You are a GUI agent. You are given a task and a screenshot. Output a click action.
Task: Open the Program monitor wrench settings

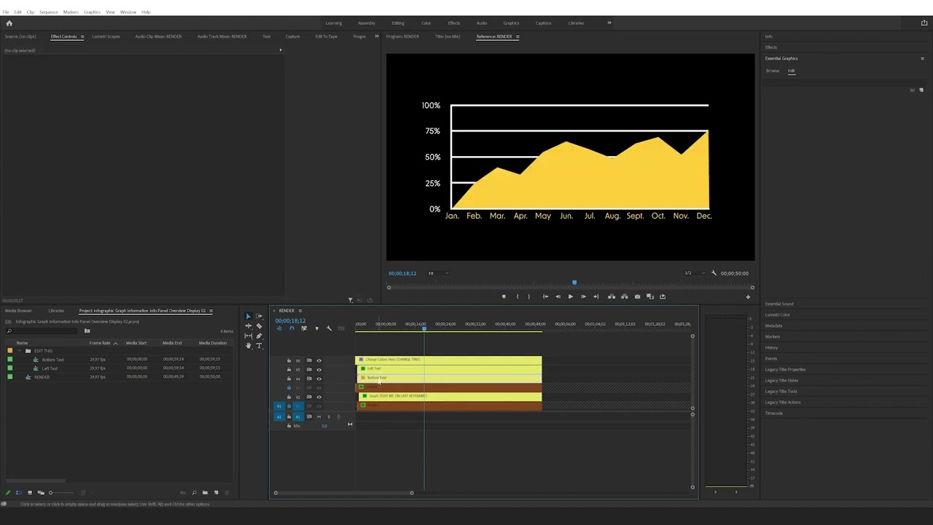[x=714, y=273]
